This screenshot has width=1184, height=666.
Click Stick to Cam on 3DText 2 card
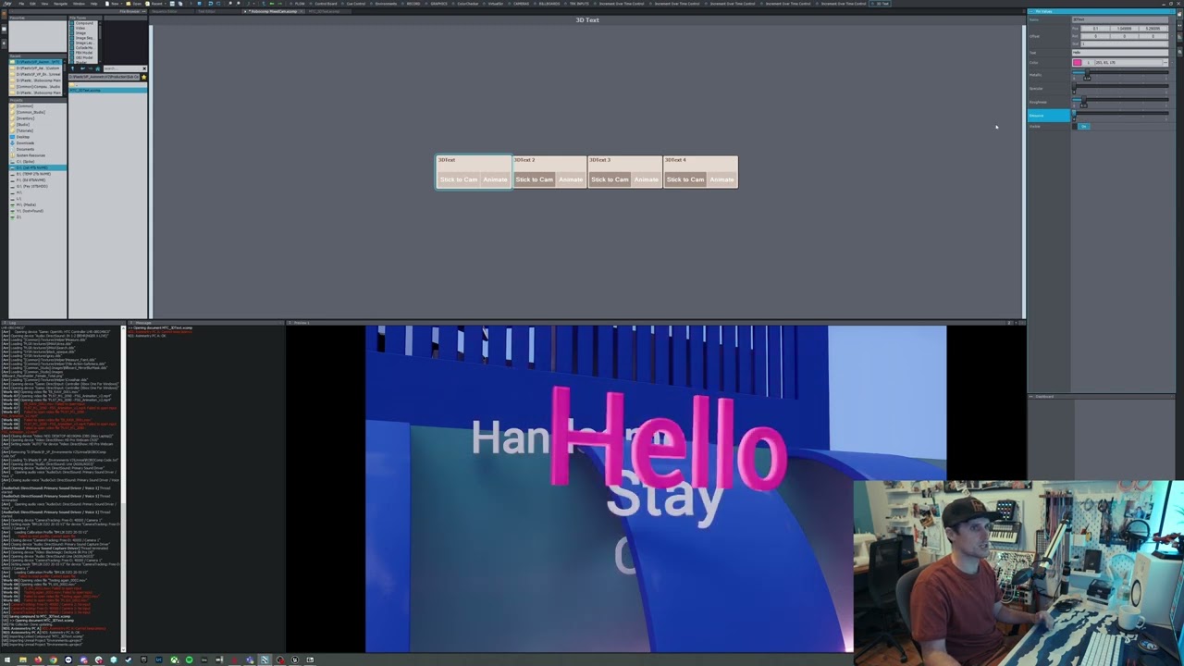pos(534,179)
